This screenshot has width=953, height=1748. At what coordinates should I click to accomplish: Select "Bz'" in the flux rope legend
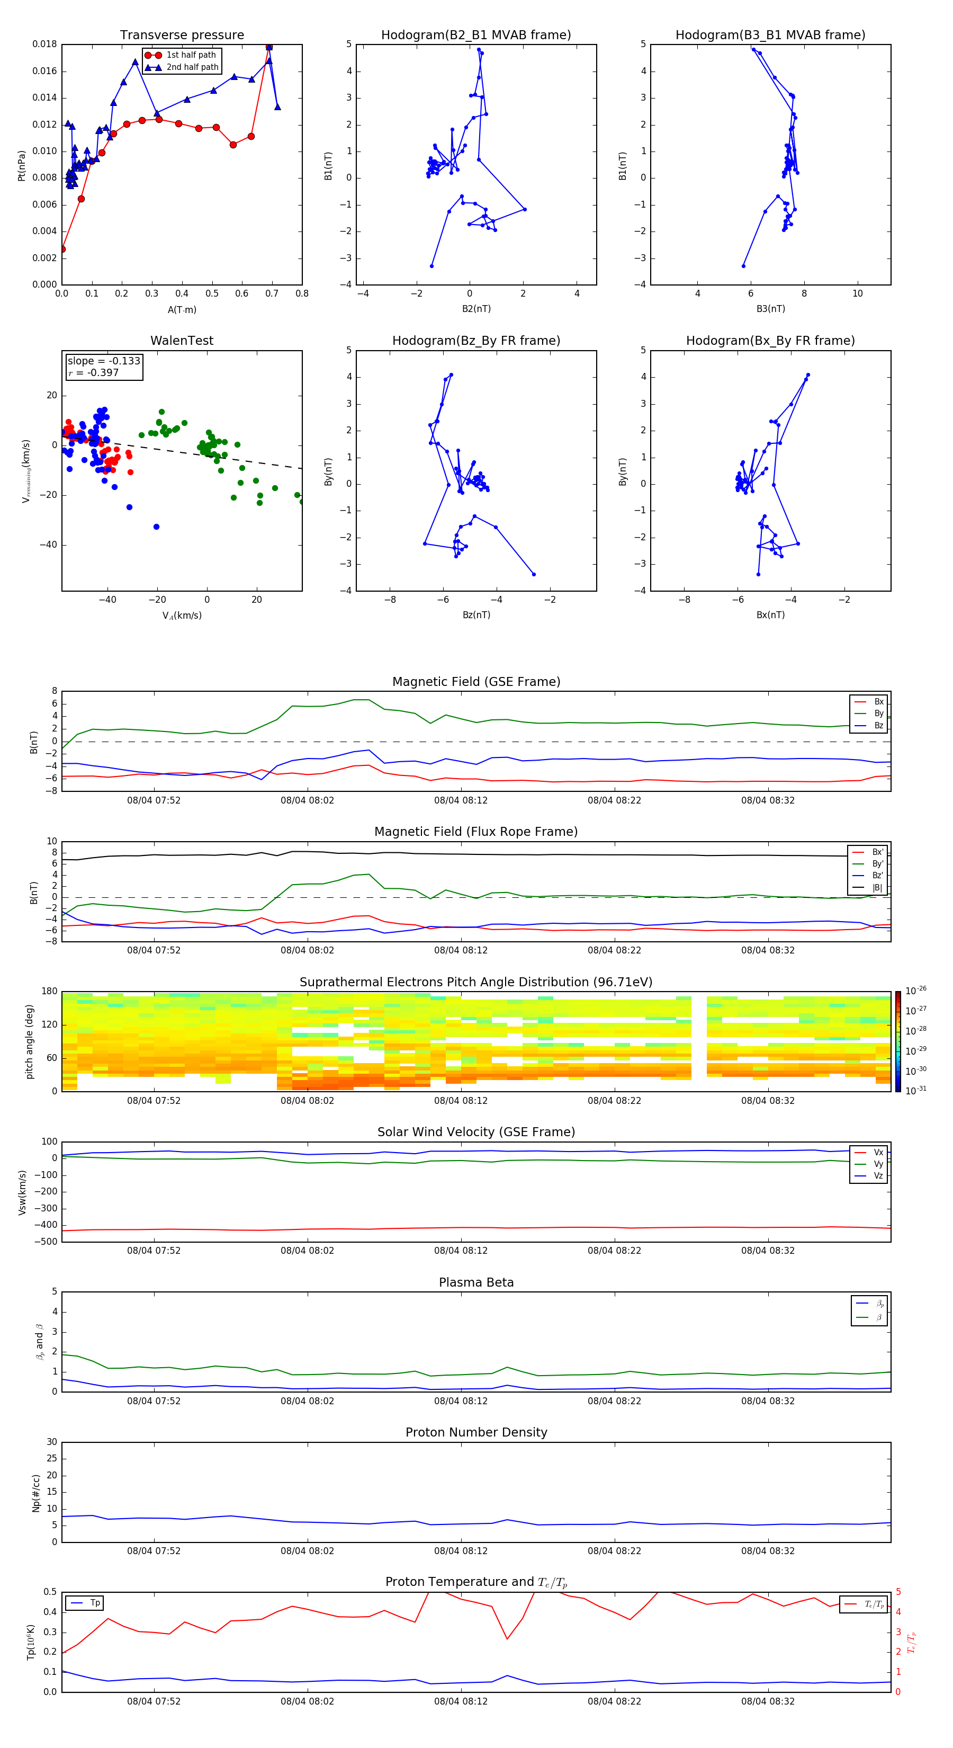click(x=868, y=876)
